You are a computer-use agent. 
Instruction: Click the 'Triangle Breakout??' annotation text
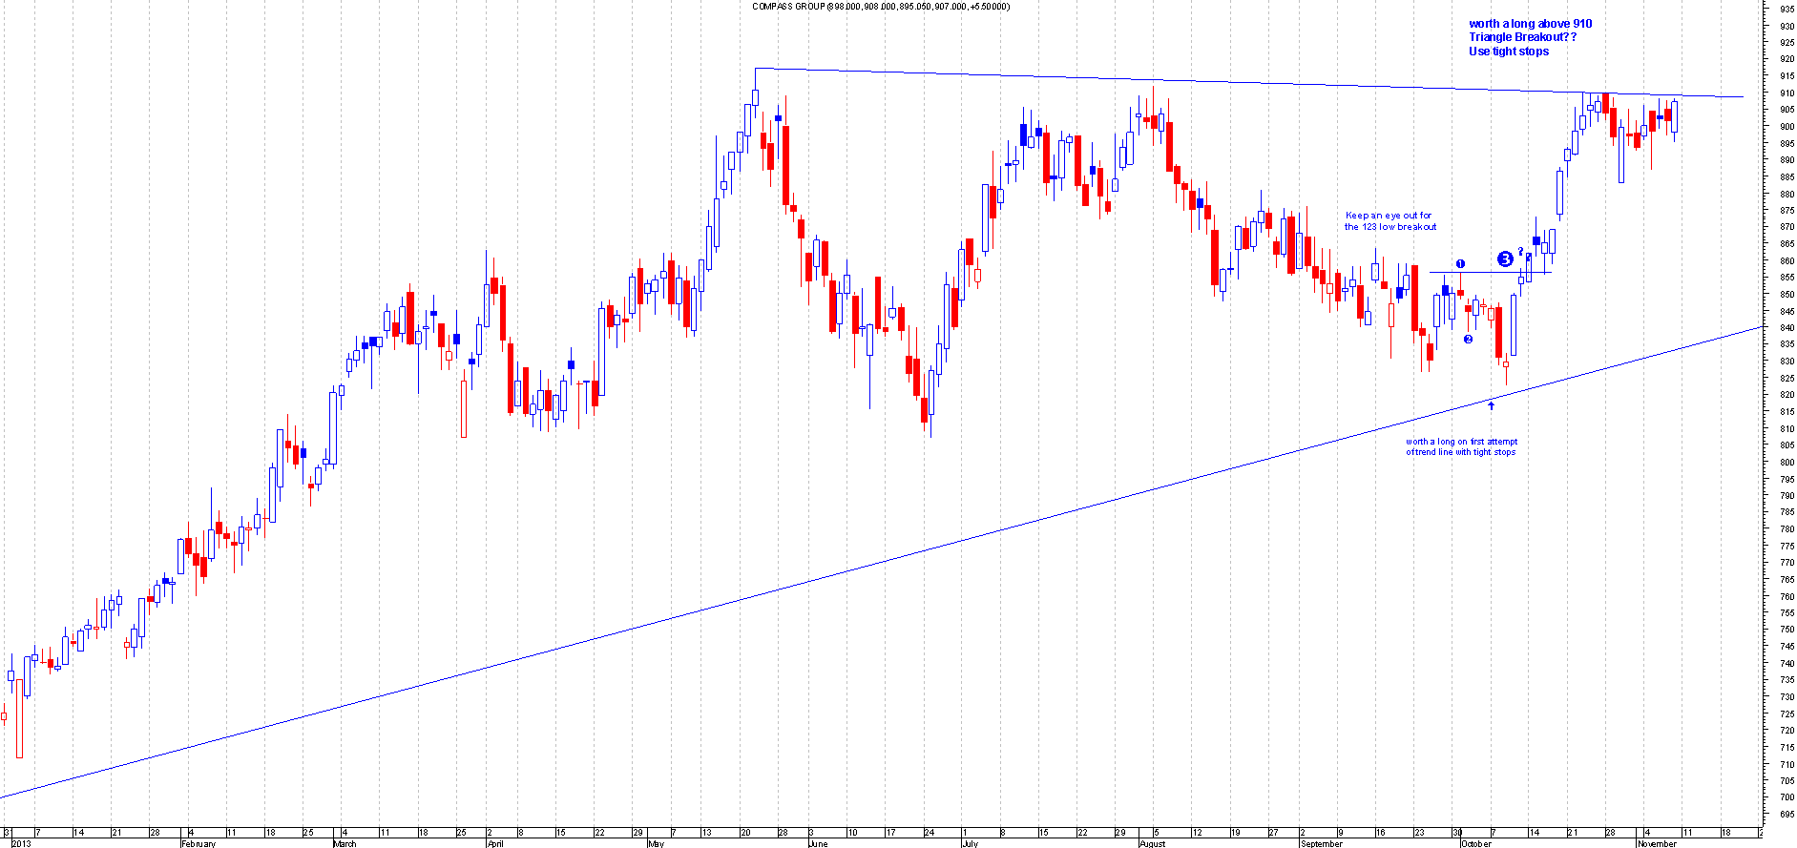1522,37
